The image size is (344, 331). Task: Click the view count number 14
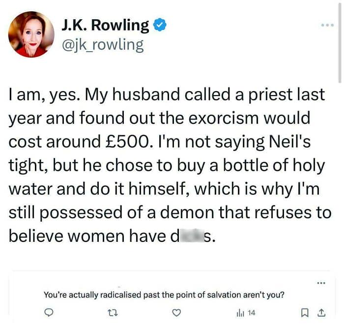tap(251, 312)
